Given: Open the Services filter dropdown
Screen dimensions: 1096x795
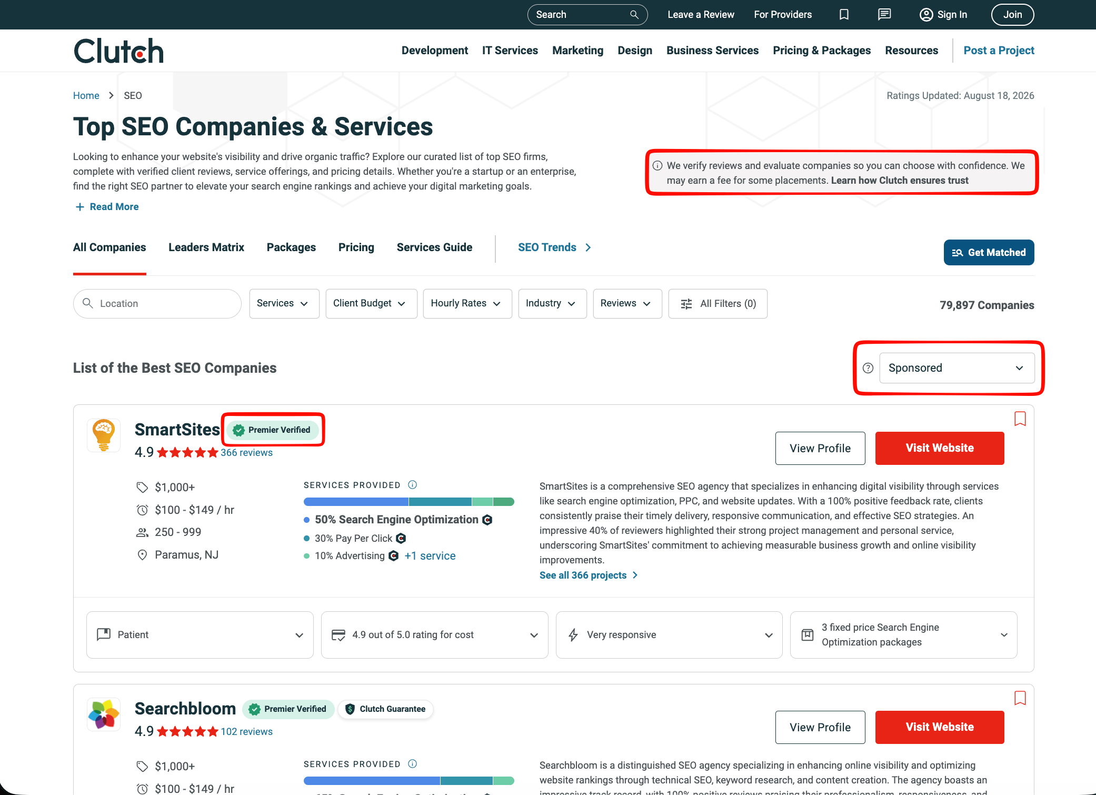Looking at the screenshot, I should (x=284, y=304).
